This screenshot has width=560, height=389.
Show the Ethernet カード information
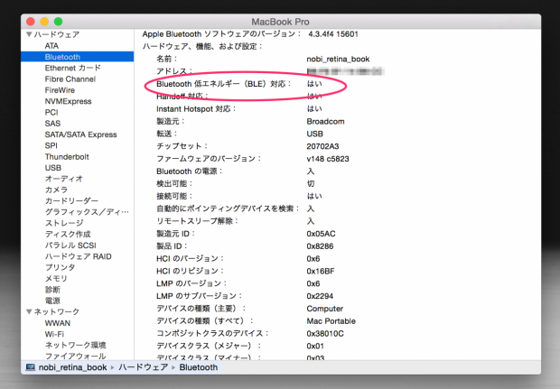tap(72, 68)
